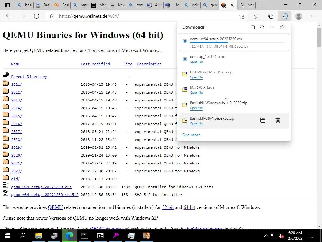Open 7-Zip from the taskbar
The height and width of the screenshot is (242, 322).
click(x=100, y=236)
